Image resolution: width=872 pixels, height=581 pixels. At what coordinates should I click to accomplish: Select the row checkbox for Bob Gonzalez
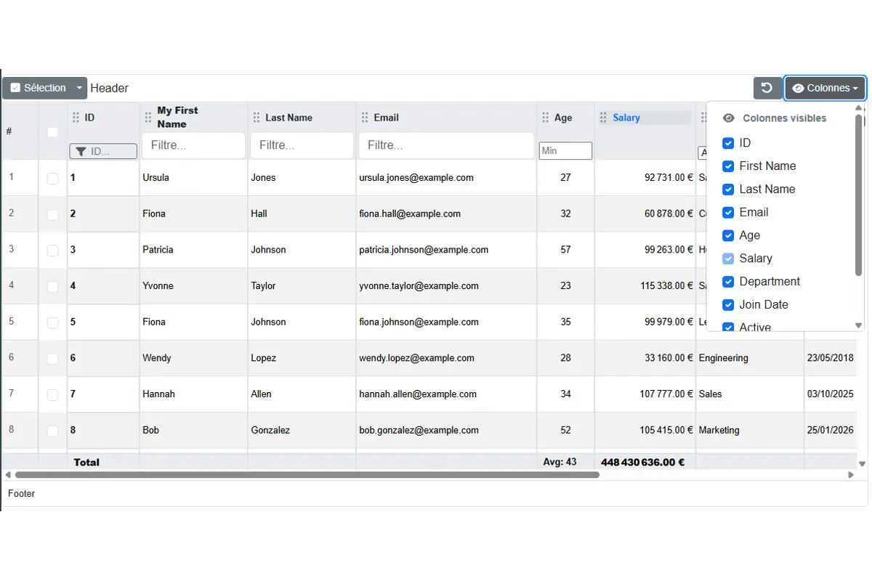pyautogui.click(x=52, y=431)
